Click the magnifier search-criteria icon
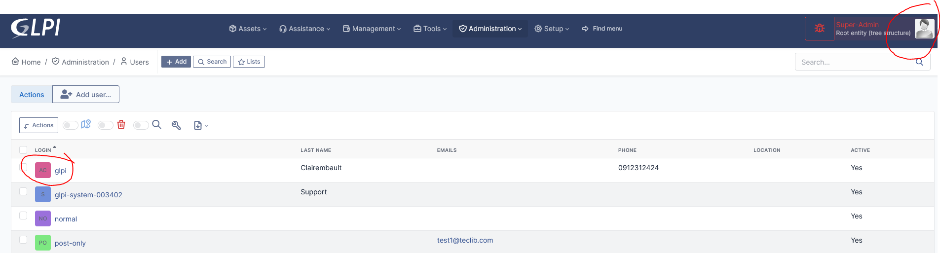 [157, 124]
